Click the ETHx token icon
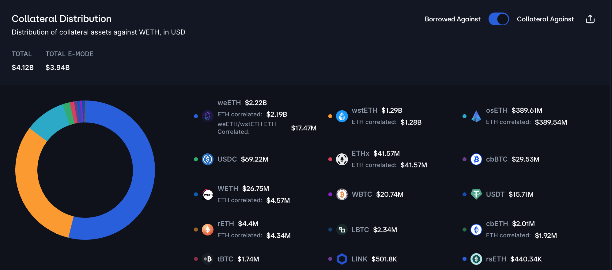This screenshot has height=270, width=612. point(342,159)
